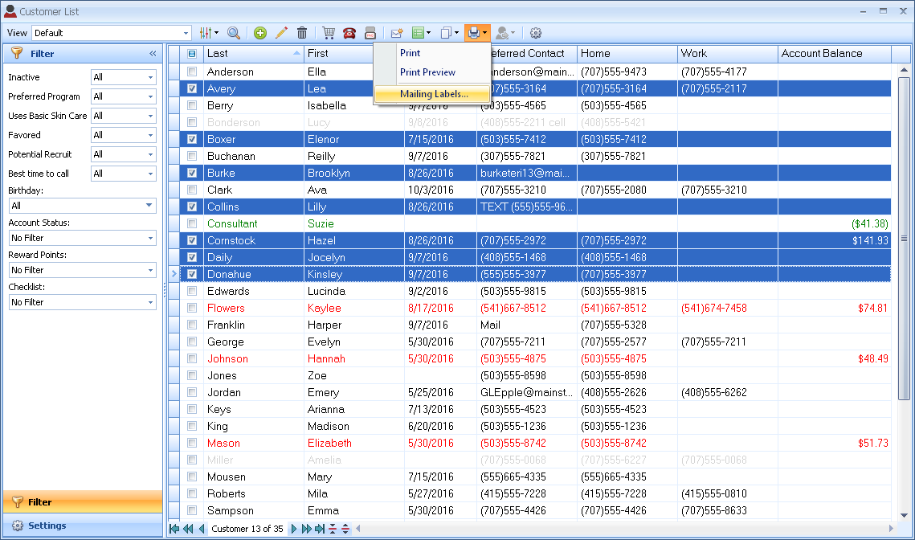Go to previous page of customers
Screen dimensions: 915x540
(188, 529)
